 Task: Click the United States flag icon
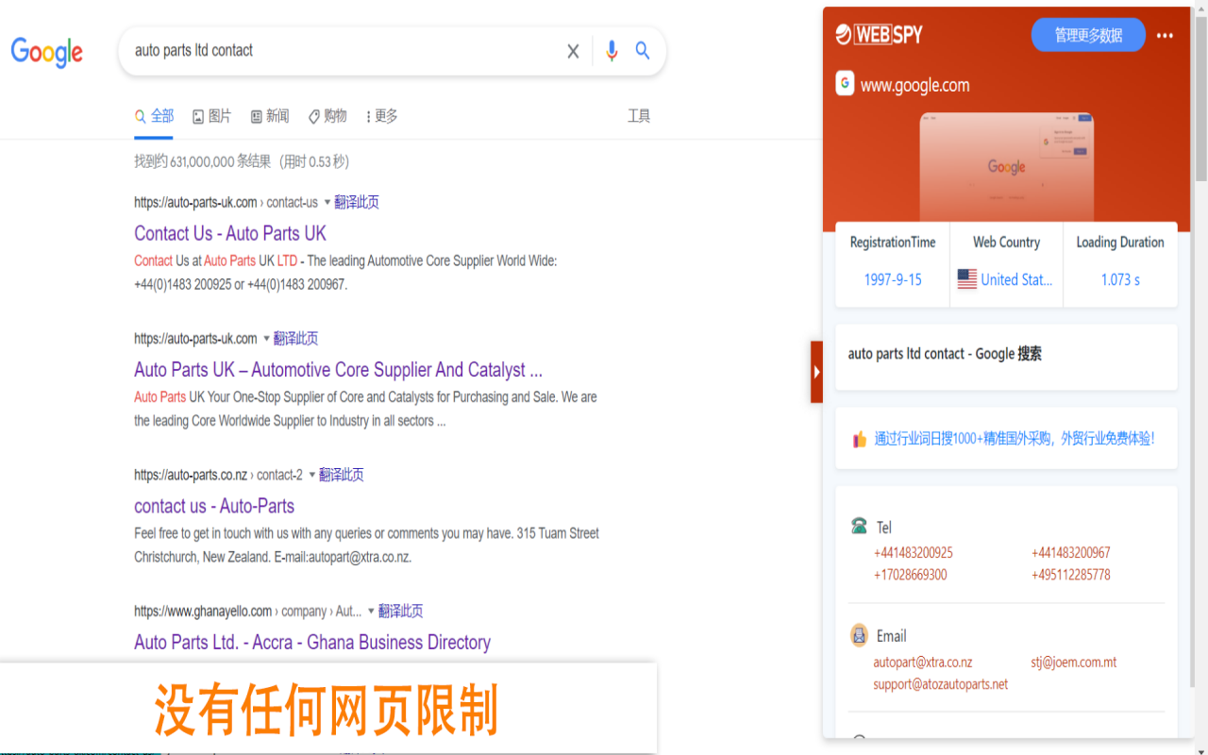pyautogui.click(x=967, y=279)
